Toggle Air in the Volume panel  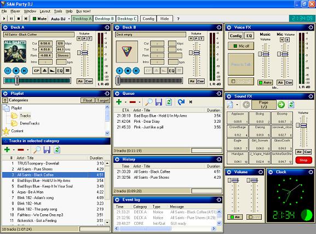tap(235, 217)
